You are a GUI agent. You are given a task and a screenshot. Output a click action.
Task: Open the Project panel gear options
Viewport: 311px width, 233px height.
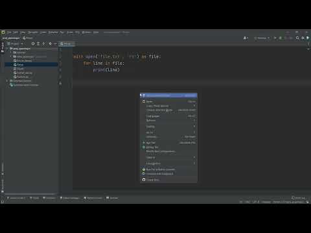(x=50, y=43)
